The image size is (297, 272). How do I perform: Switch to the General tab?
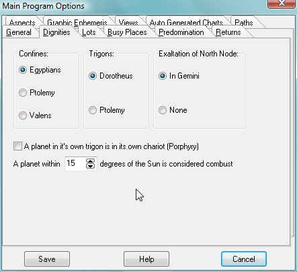click(19, 32)
